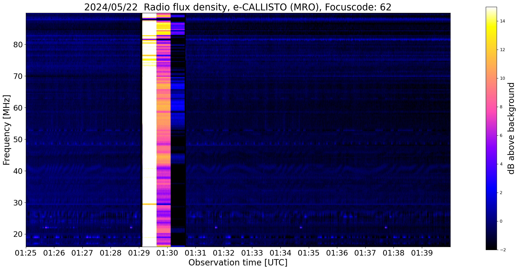Click the 01:35 time tick label
This screenshot has width=519, height=270.
tap(309, 253)
